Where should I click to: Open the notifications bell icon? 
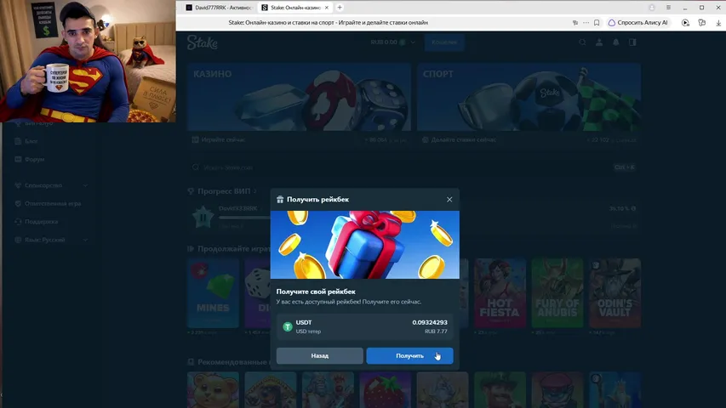(616, 42)
